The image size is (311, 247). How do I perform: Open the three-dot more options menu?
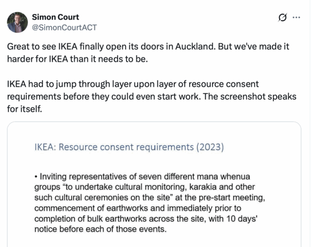(296, 17)
